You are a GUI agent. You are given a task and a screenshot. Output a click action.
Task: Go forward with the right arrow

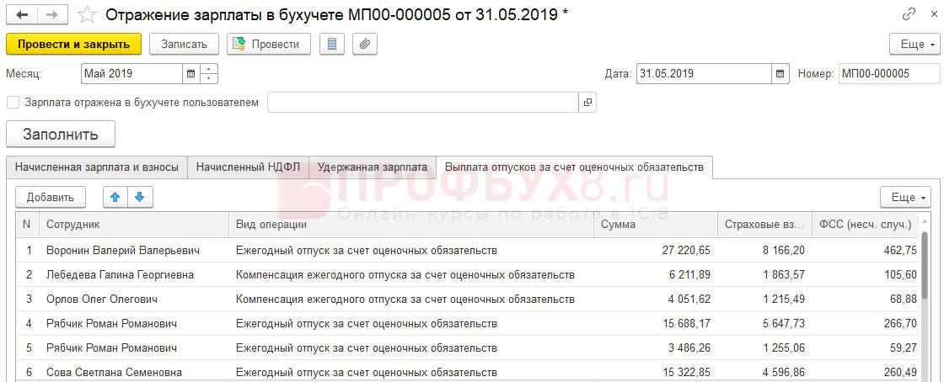[51, 15]
